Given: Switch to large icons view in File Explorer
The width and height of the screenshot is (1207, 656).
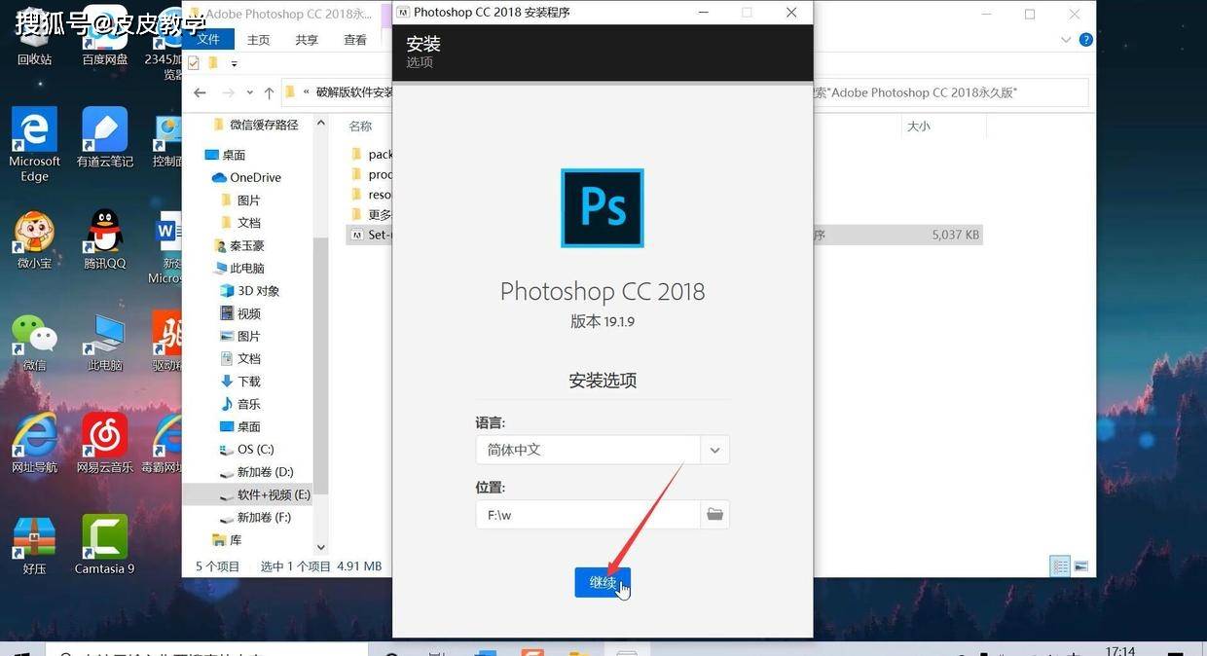Looking at the screenshot, I should 1080,565.
